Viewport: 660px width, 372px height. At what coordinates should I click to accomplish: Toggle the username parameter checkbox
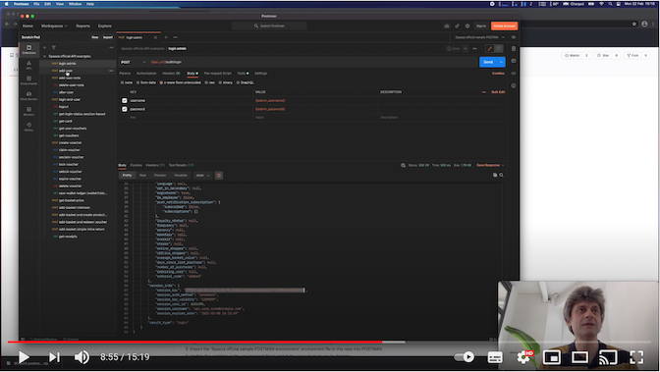124,100
